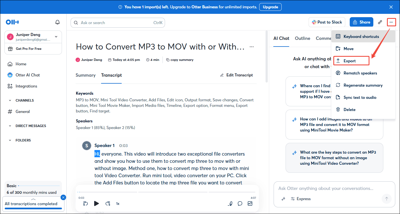
Task: Click Post to Slack
Action: [327, 22]
